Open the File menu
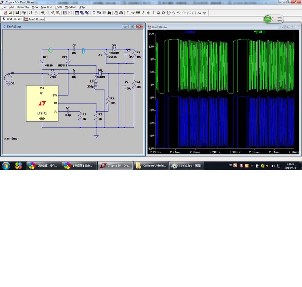302x287 pixels. (x=3, y=7)
